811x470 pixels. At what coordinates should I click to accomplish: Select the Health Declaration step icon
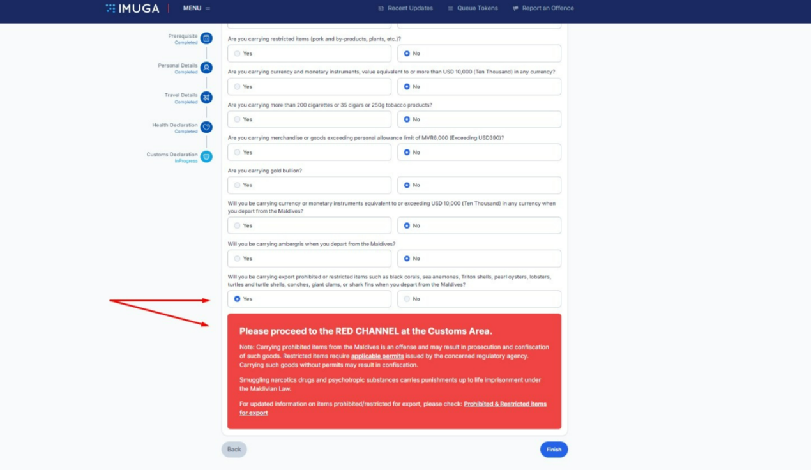tap(206, 127)
